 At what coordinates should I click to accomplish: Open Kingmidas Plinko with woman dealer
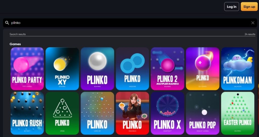(x=132, y=113)
